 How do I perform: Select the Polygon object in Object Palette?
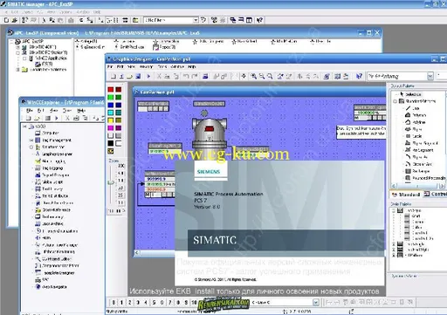tap(416, 115)
